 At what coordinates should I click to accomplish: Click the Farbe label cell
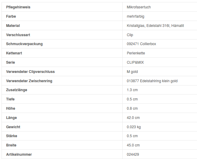11,16
